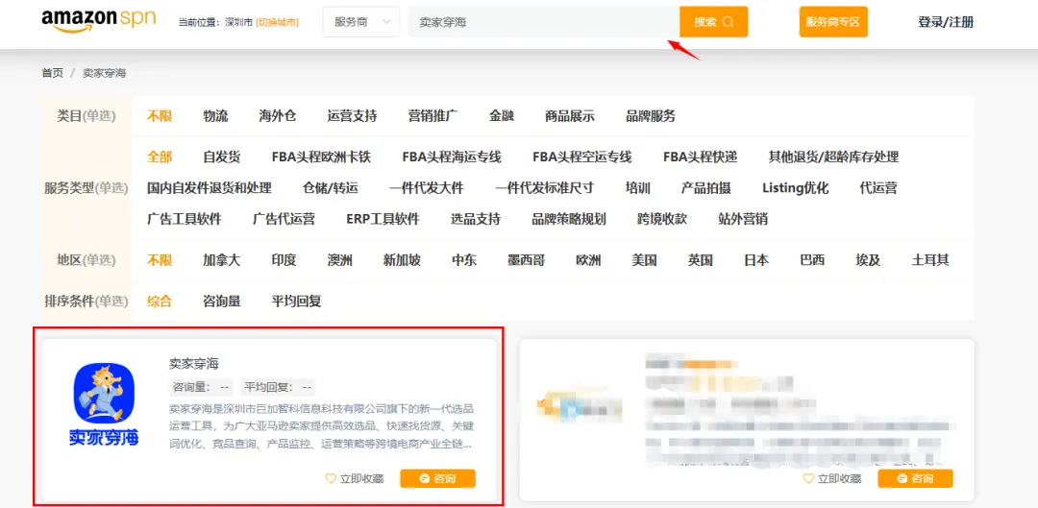Filter region by 印度
This screenshot has height=508, width=1038.
point(284,260)
